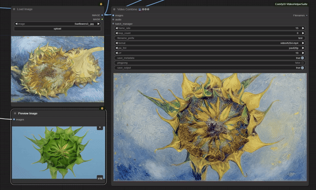Decrease frame_rate with the left arrow
Image resolution: width=316 pixels, height=190 pixels.
pos(116,28)
